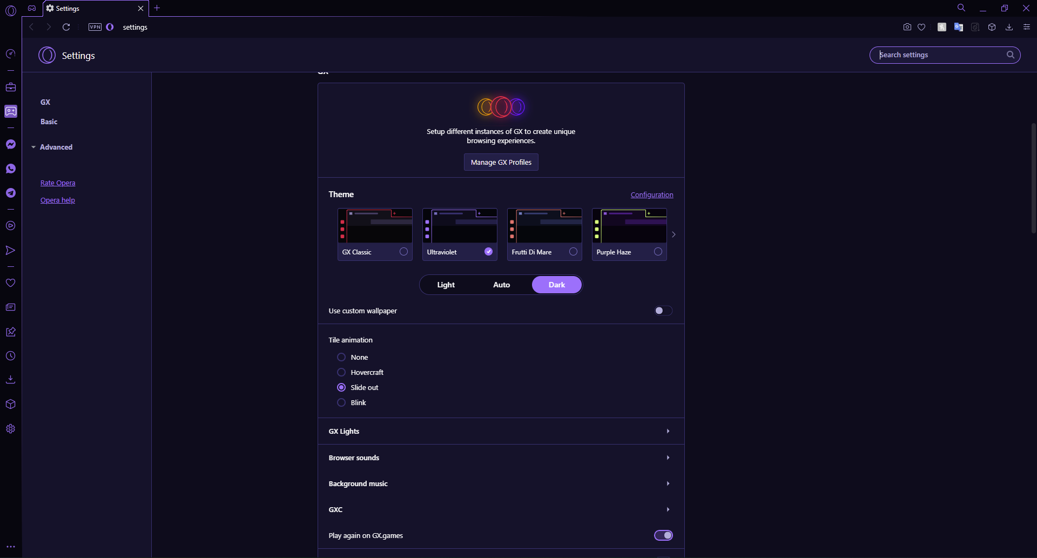Viewport: 1037px width, 558px height.
Task: Open Easy Setup sliders icon
Action: [x=1027, y=27]
